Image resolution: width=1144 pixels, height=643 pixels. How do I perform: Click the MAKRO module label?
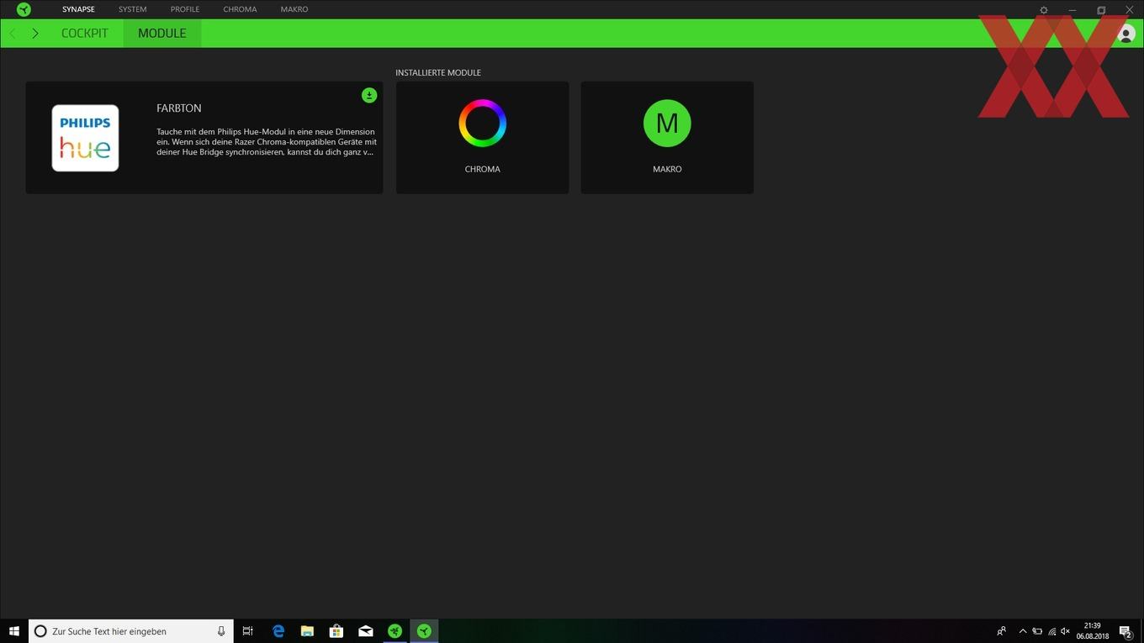pos(667,169)
